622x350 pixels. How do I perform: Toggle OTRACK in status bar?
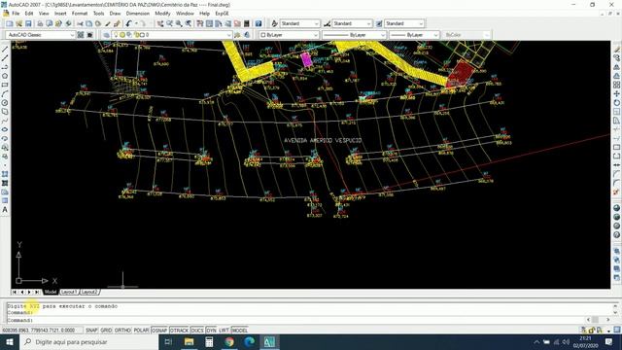pyautogui.click(x=179, y=331)
